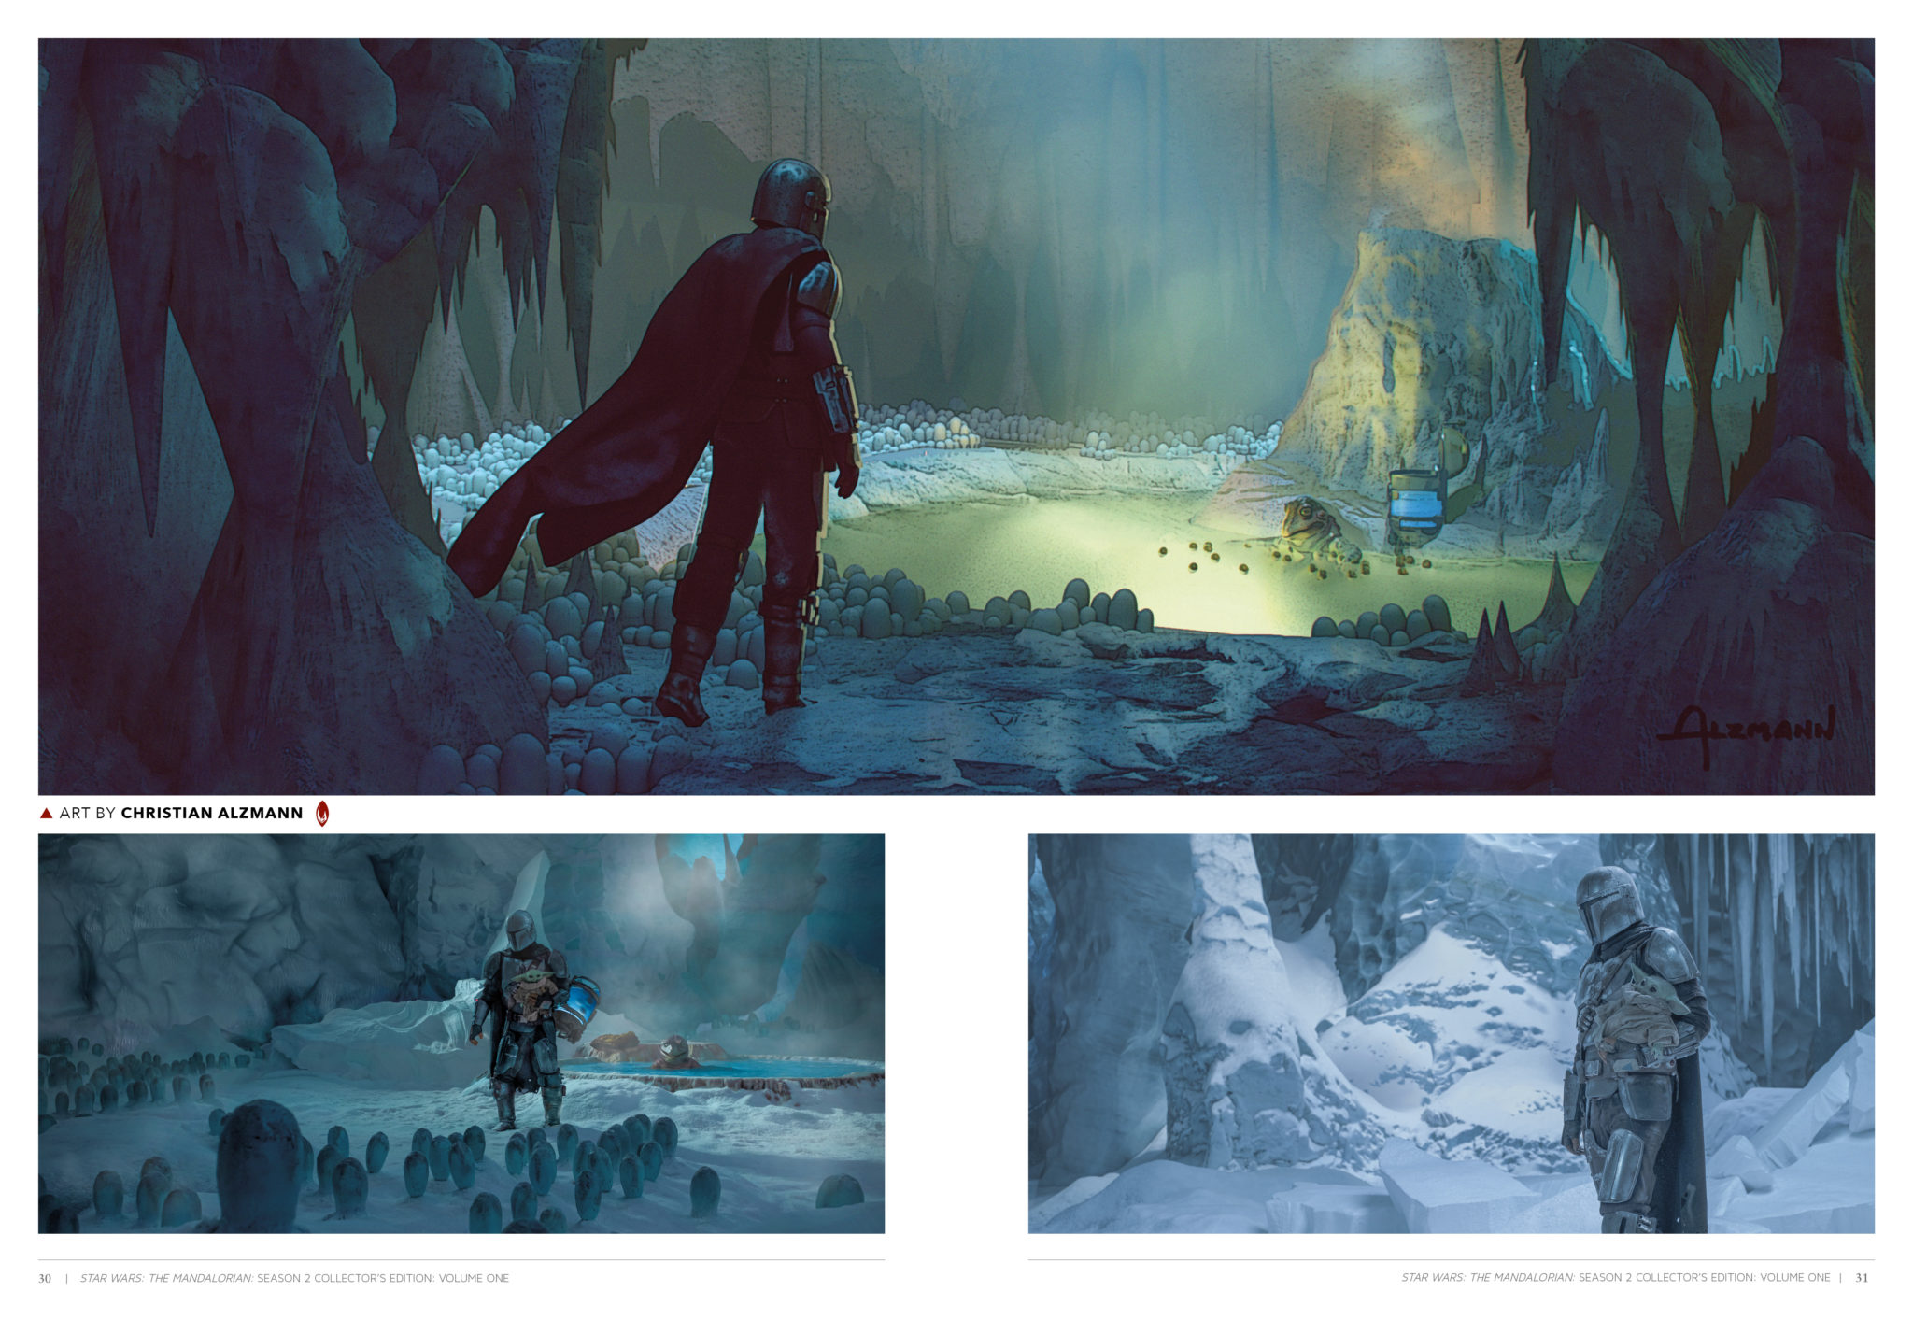Click the 'CHRISTIAN ALZMANN' artist name
The width and height of the screenshot is (1913, 1320).
212,813
